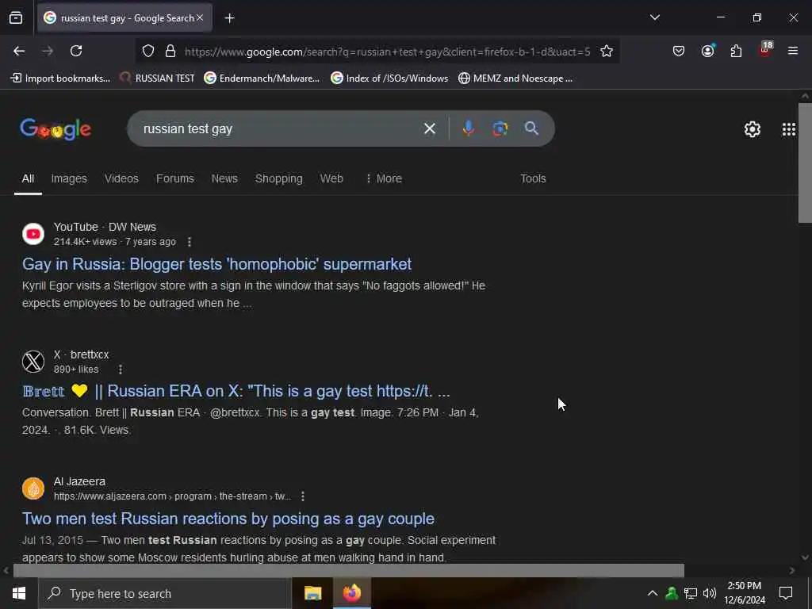Click the Al Jazeera result favicon

[33, 488]
